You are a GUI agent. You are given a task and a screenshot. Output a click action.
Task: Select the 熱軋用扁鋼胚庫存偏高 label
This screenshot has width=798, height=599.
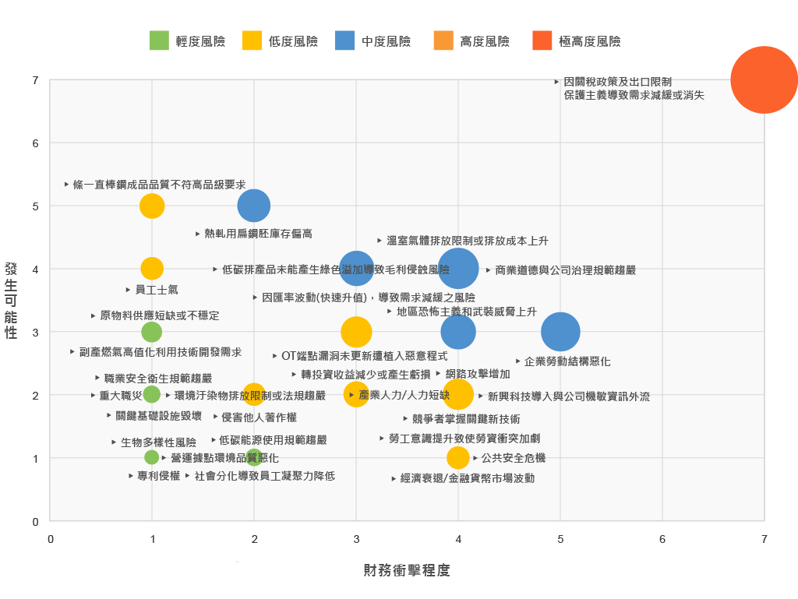(258, 234)
